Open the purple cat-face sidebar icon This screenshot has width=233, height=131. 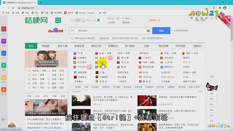coord(4,41)
